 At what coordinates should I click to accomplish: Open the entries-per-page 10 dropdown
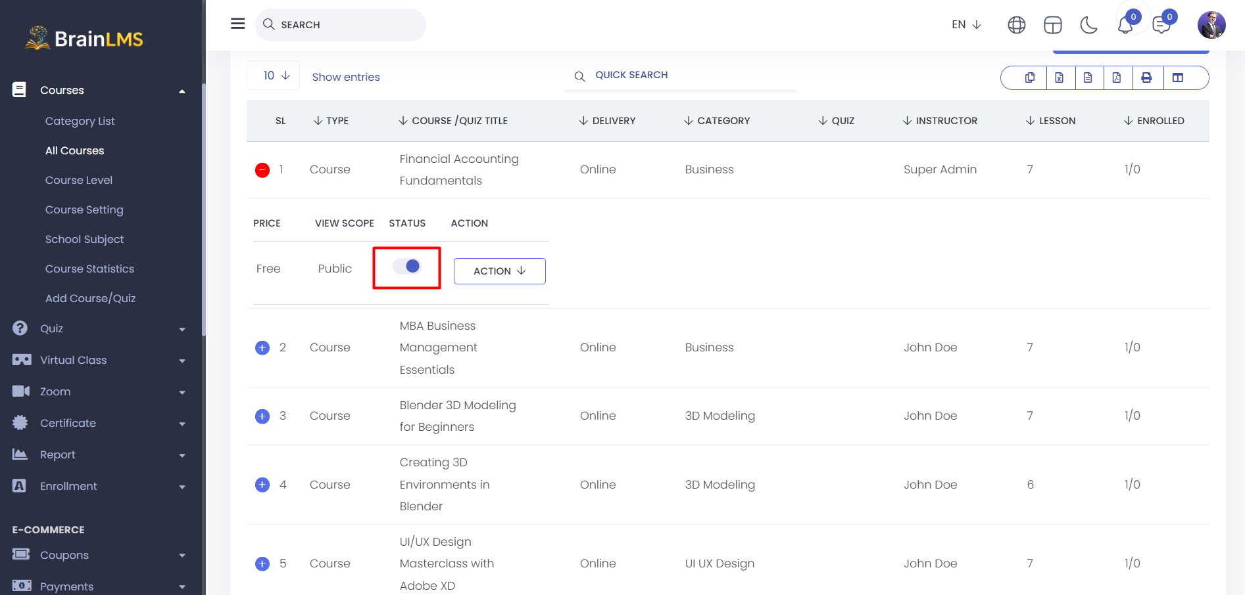pyautogui.click(x=274, y=76)
